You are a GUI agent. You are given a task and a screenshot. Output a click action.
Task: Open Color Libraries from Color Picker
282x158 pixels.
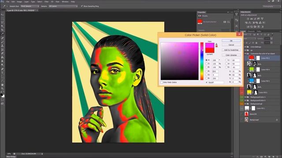coord(231,55)
